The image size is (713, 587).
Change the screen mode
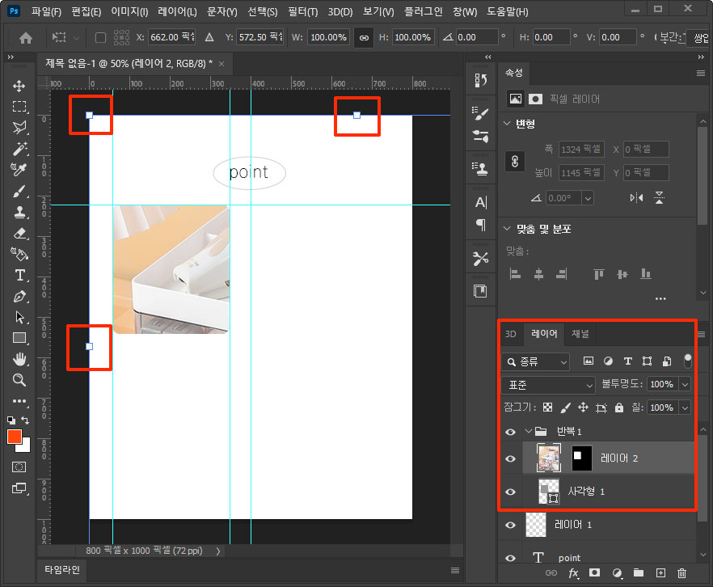coord(19,488)
